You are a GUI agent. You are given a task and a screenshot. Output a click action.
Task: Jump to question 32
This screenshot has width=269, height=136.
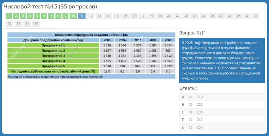click(10, 24)
